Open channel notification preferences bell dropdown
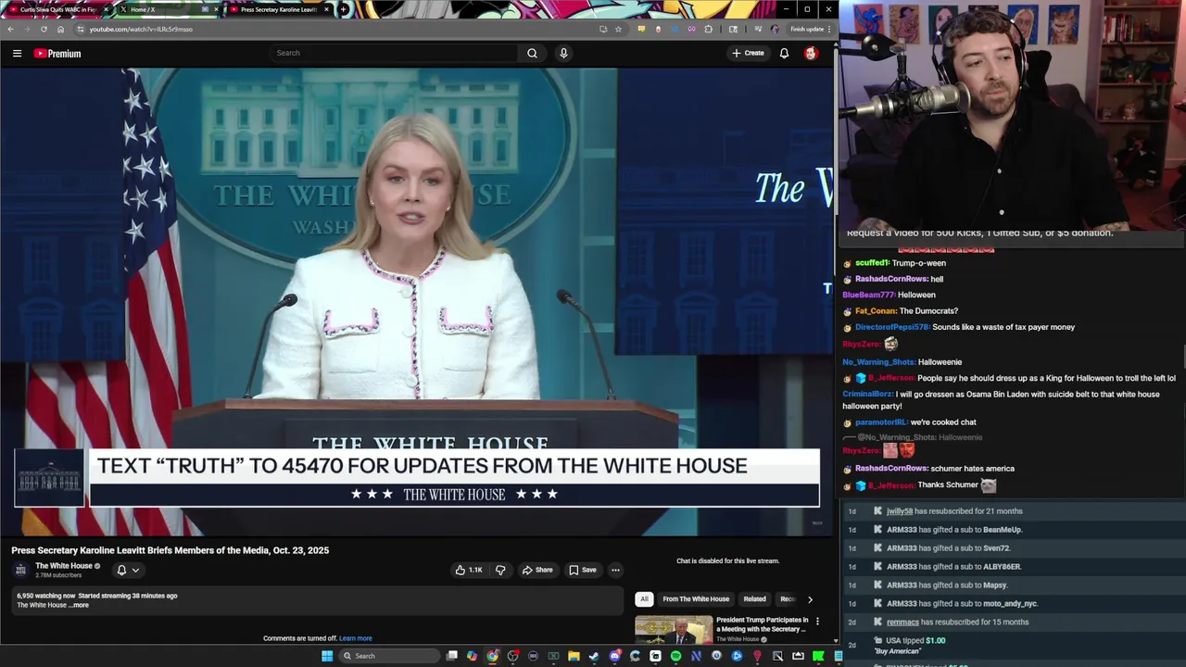This screenshot has height=667, width=1186. click(127, 570)
